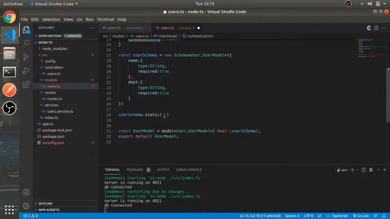Open errors and warnings count in status bar
This screenshot has height=219, width=390.
(x=30, y=216)
